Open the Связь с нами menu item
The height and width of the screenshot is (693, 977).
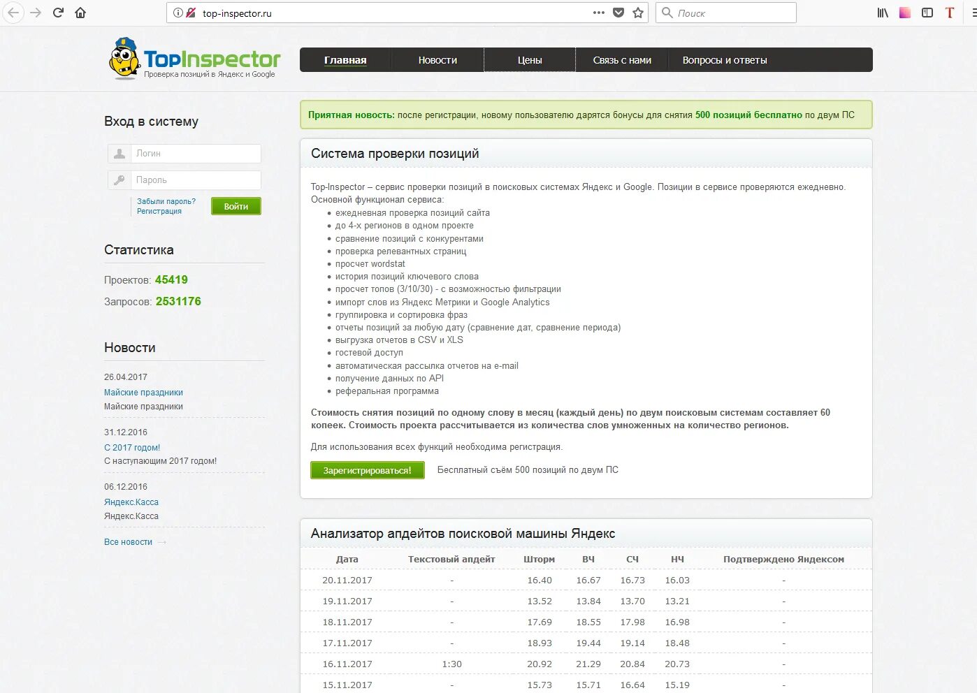tap(622, 60)
